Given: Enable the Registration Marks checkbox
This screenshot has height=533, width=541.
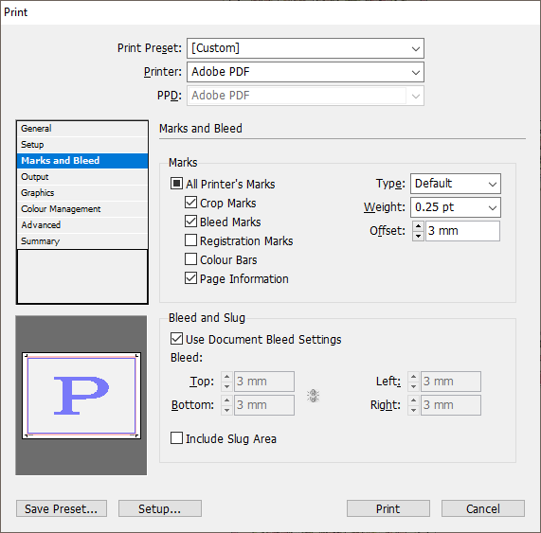Looking at the screenshot, I should tap(190, 240).
